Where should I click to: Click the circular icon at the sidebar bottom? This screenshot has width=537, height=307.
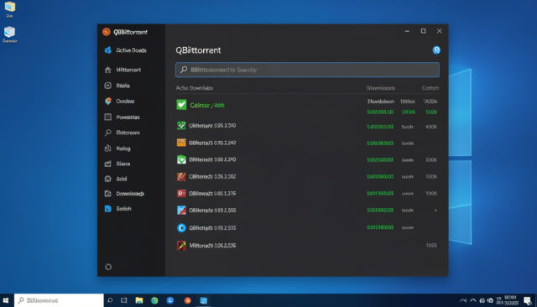[x=108, y=267]
